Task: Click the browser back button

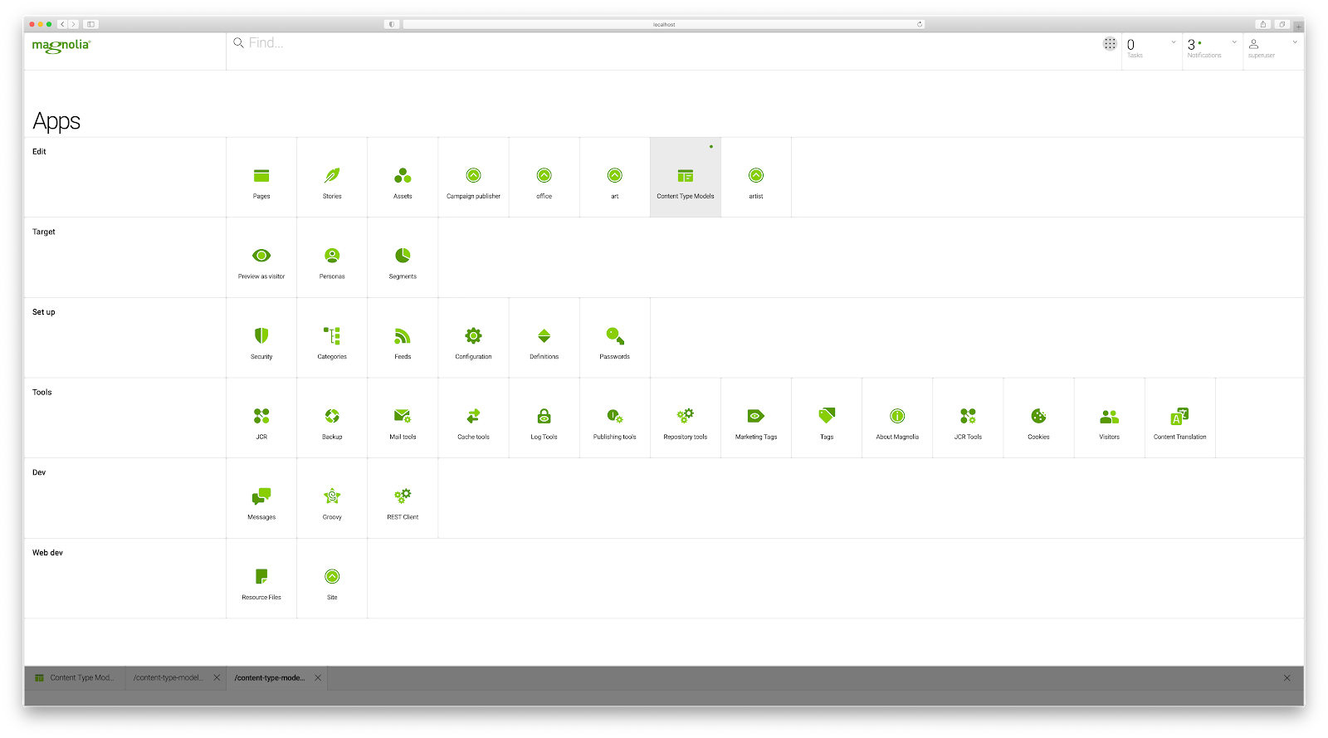Action: pos(62,24)
